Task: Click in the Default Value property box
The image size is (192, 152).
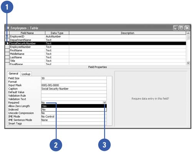Action: pyautogui.click(x=74, y=92)
